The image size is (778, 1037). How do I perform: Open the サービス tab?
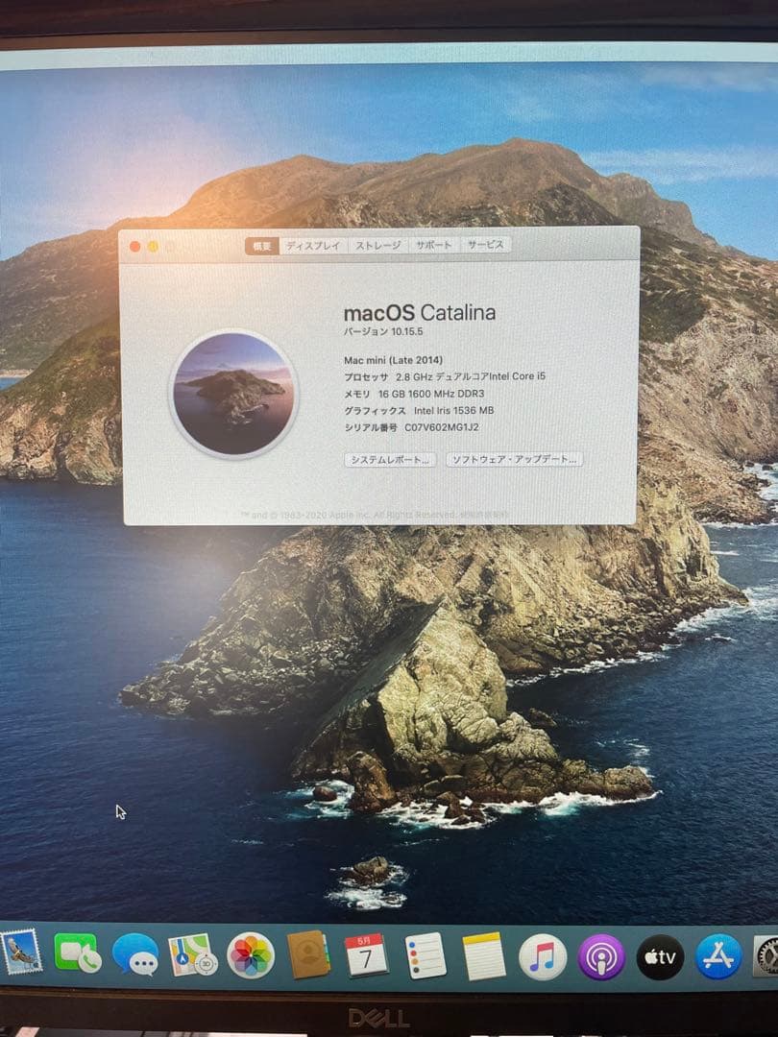pyautogui.click(x=486, y=245)
